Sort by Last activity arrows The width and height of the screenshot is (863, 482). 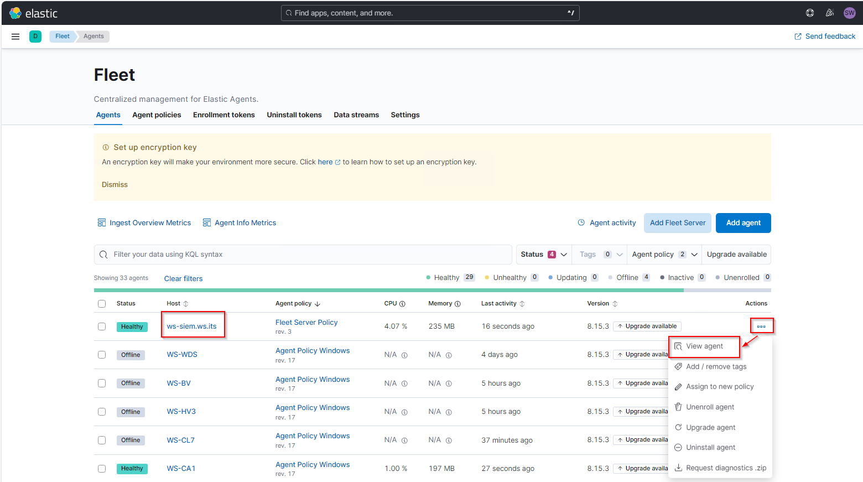pyautogui.click(x=522, y=304)
